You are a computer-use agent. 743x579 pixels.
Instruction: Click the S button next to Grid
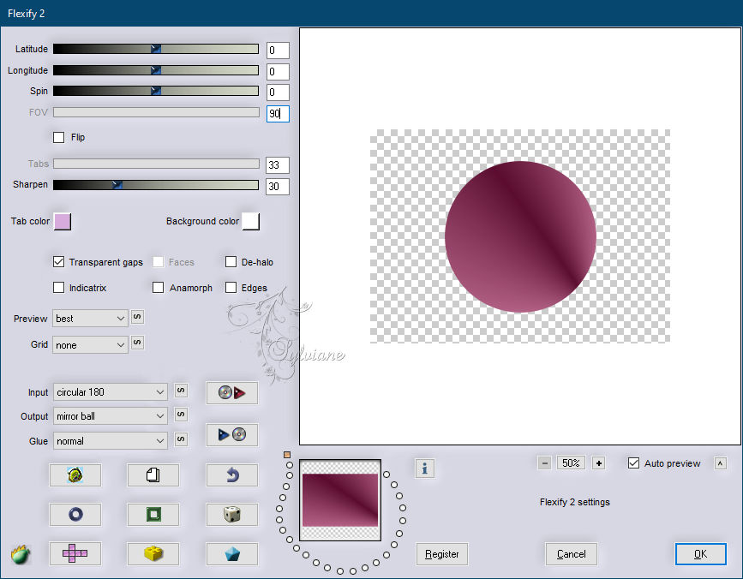(137, 343)
